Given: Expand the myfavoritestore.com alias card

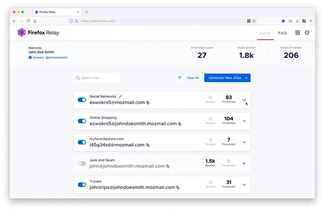Looking at the screenshot, I should pos(244,142).
